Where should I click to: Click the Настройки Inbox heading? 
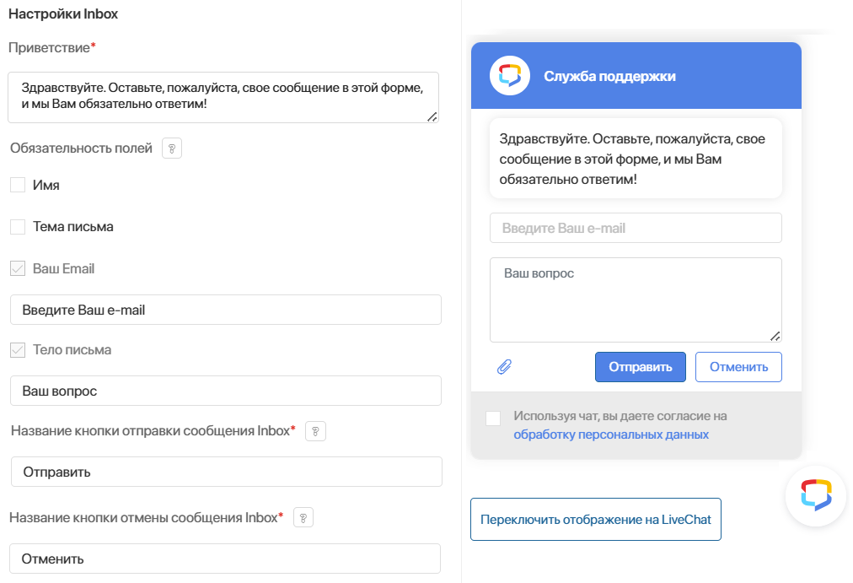(x=63, y=13)
